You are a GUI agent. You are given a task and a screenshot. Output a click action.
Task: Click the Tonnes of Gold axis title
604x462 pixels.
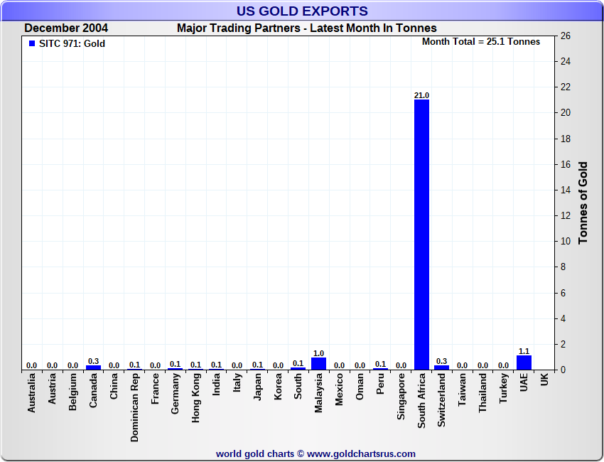point(583,203)
